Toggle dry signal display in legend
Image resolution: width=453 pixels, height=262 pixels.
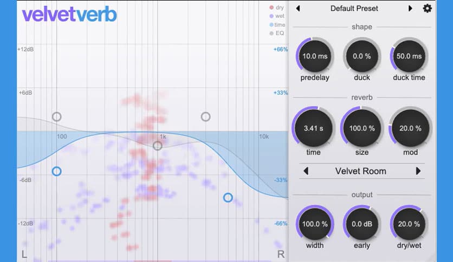(x=276, y=8)
